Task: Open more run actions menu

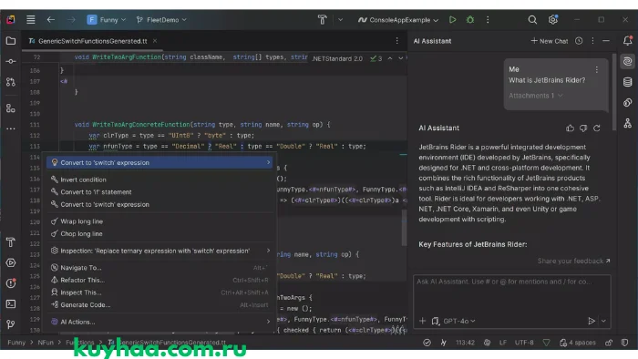Action: point(488,19)
